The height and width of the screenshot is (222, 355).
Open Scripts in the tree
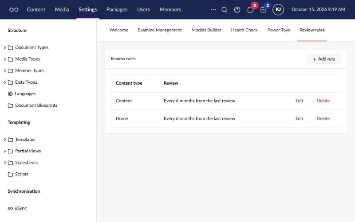22,174
